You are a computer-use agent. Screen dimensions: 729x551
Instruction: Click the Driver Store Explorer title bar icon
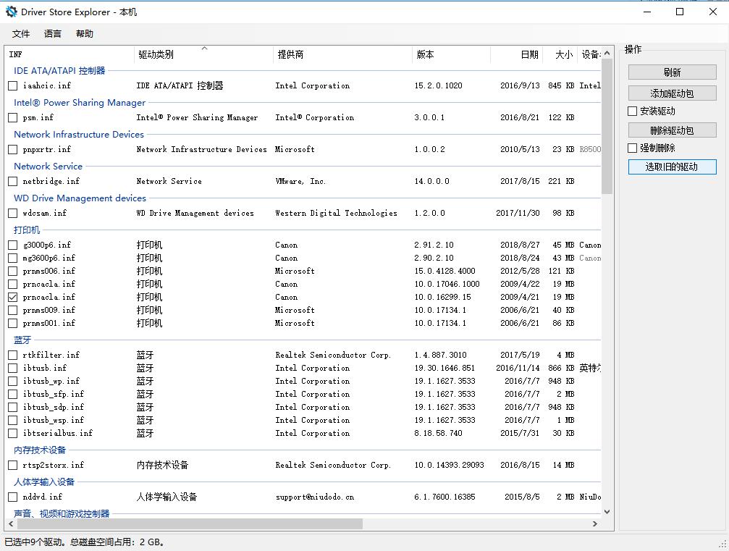coord(10,12)
